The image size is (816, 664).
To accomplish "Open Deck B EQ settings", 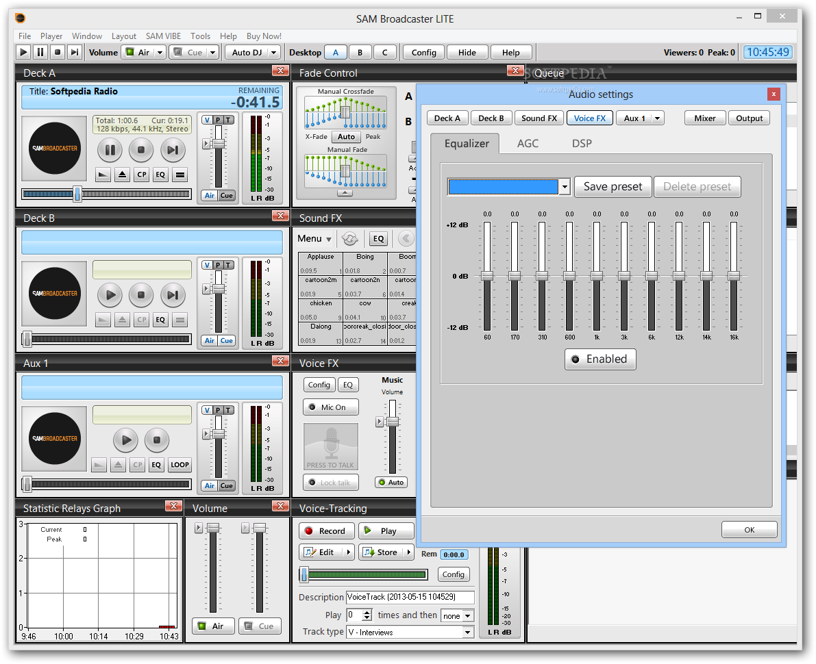I will tap(160, 320).
